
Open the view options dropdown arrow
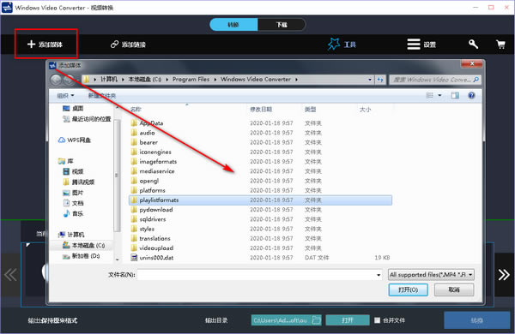click(x=439, y=95)
